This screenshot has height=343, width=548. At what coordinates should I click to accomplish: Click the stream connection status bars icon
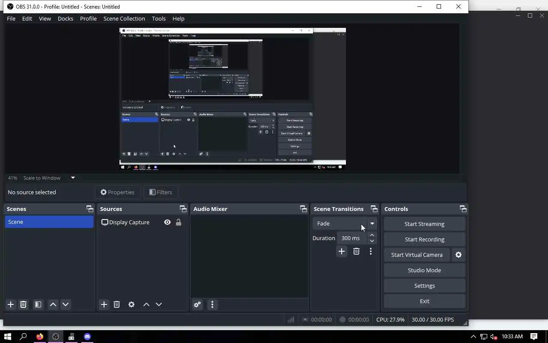pyautogui.click(x=291, y=319)
